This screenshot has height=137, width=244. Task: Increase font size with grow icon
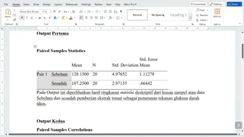(55, 12)
